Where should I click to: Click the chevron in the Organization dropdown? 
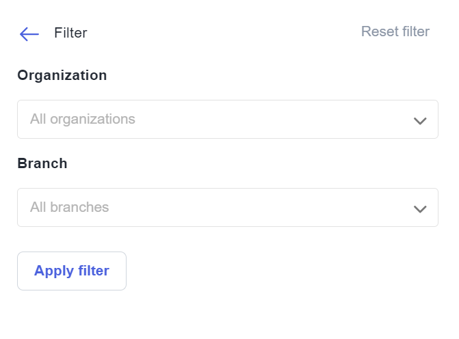point(420,121)
